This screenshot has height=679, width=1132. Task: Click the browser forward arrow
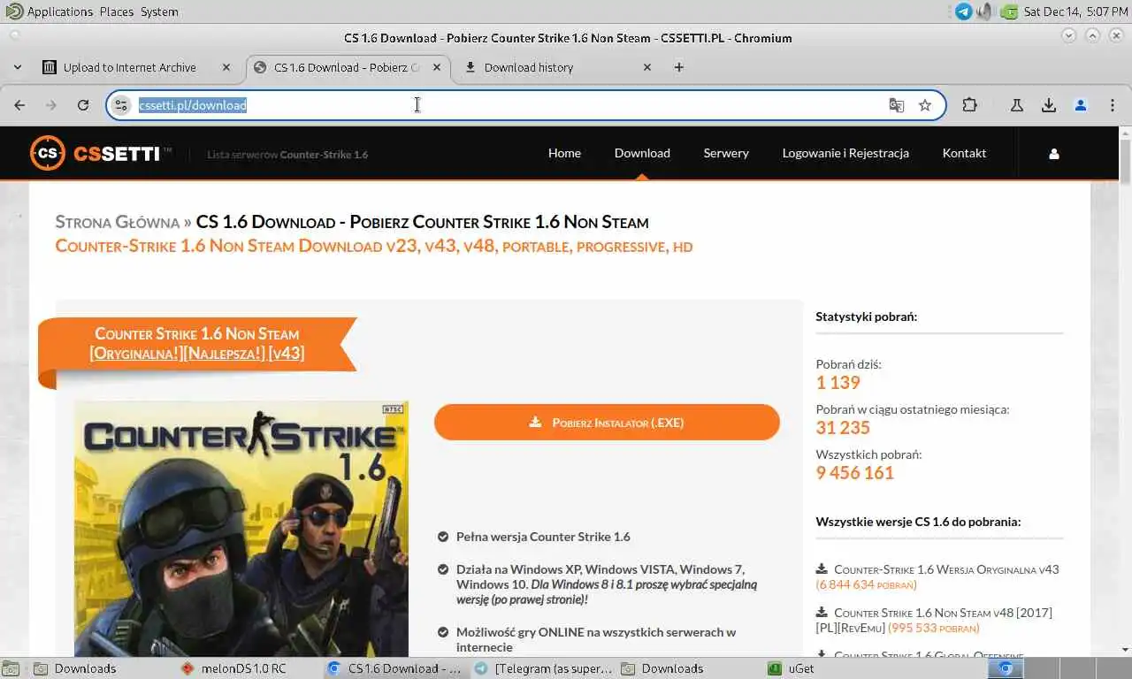[x=51, y=105]
